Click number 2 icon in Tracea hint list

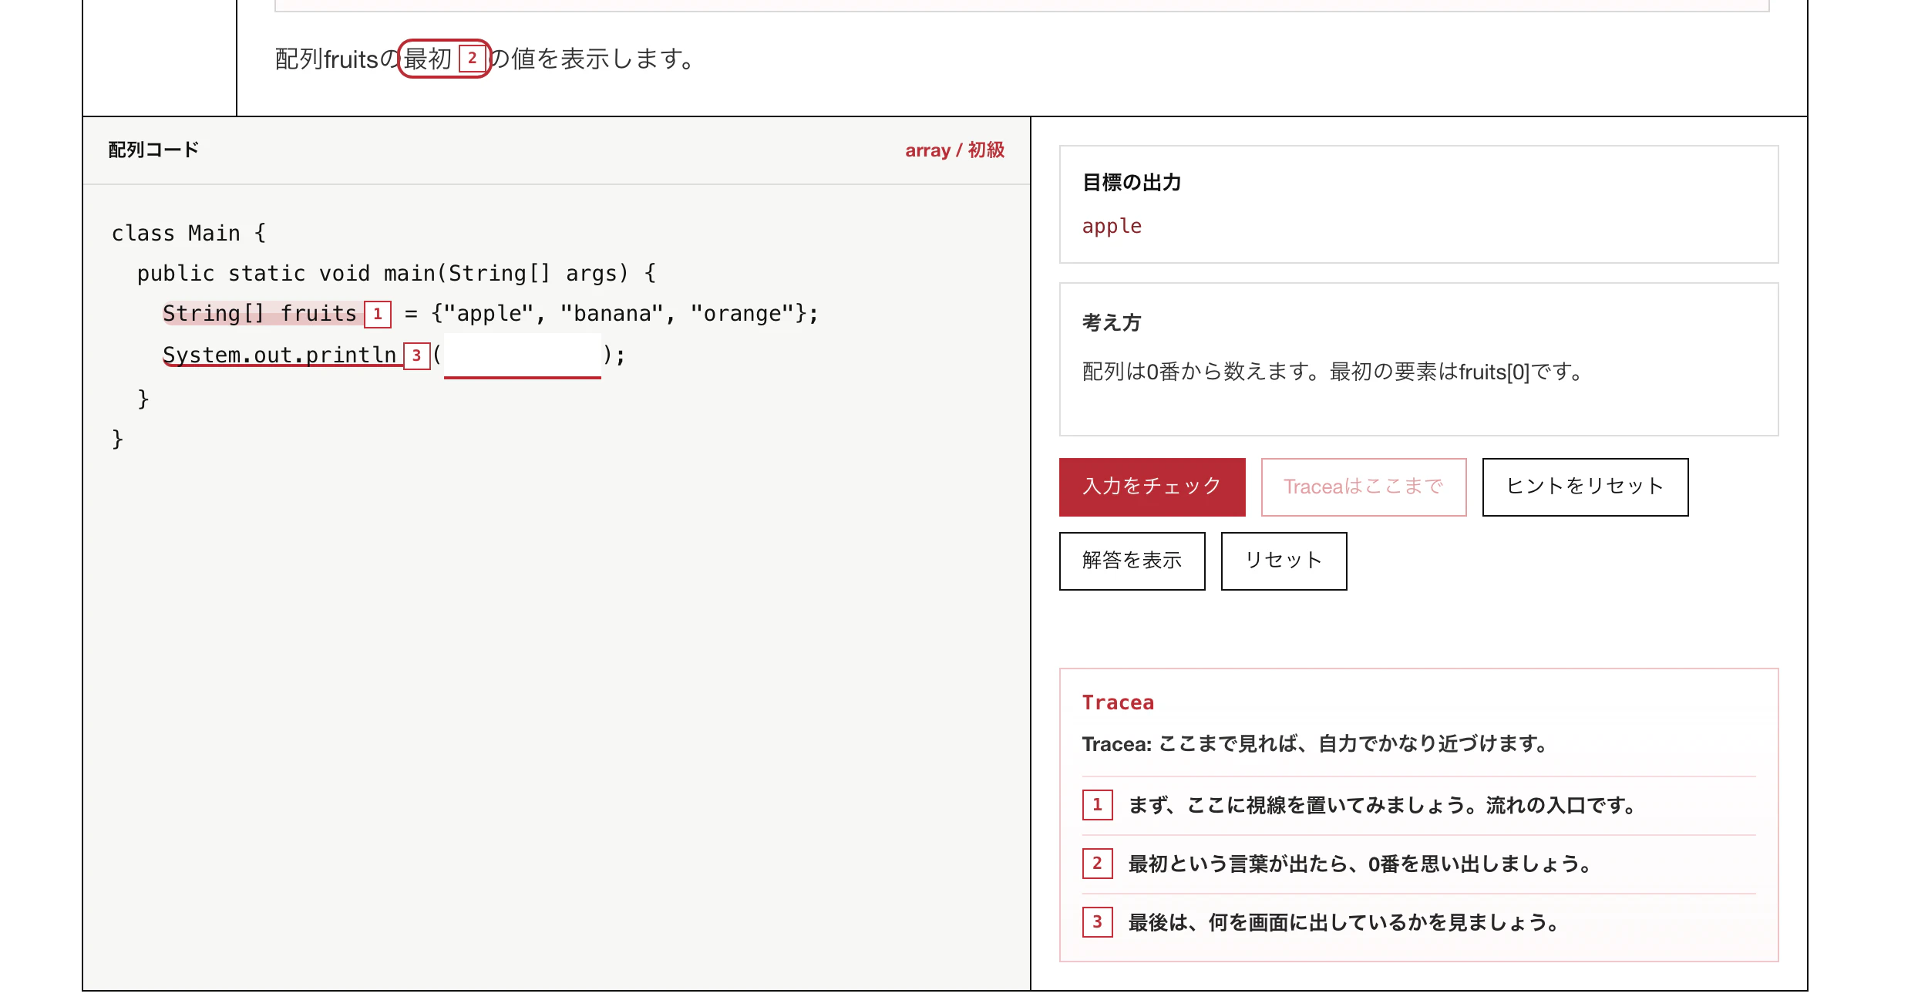(x=1097, y=864)
